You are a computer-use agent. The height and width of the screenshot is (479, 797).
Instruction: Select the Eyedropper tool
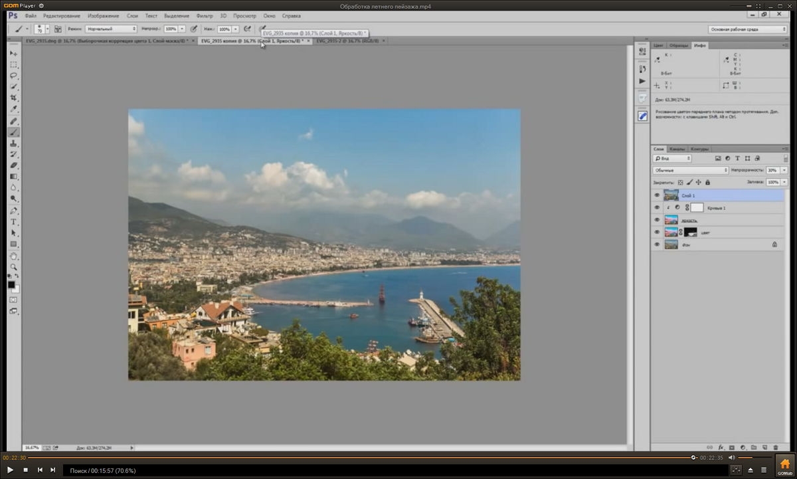click(14, 110)
